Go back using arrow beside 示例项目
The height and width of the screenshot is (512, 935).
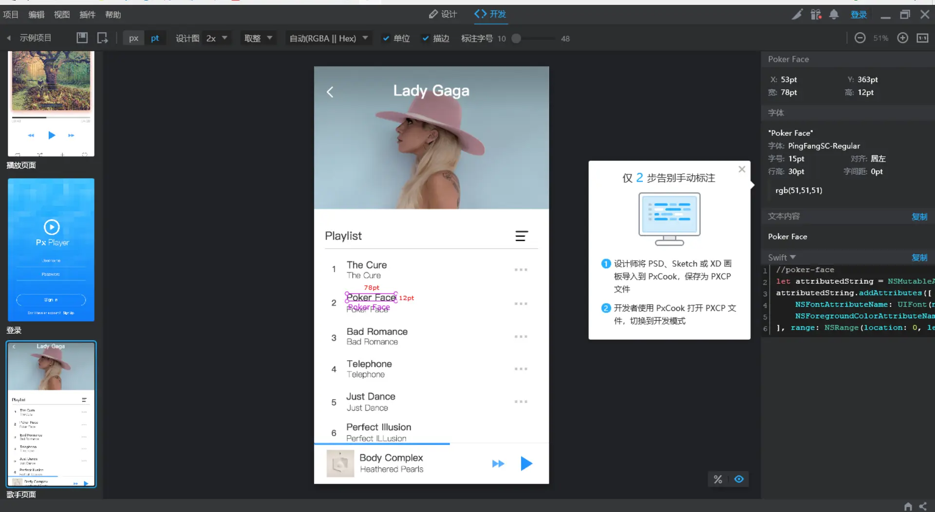[8, 38]
